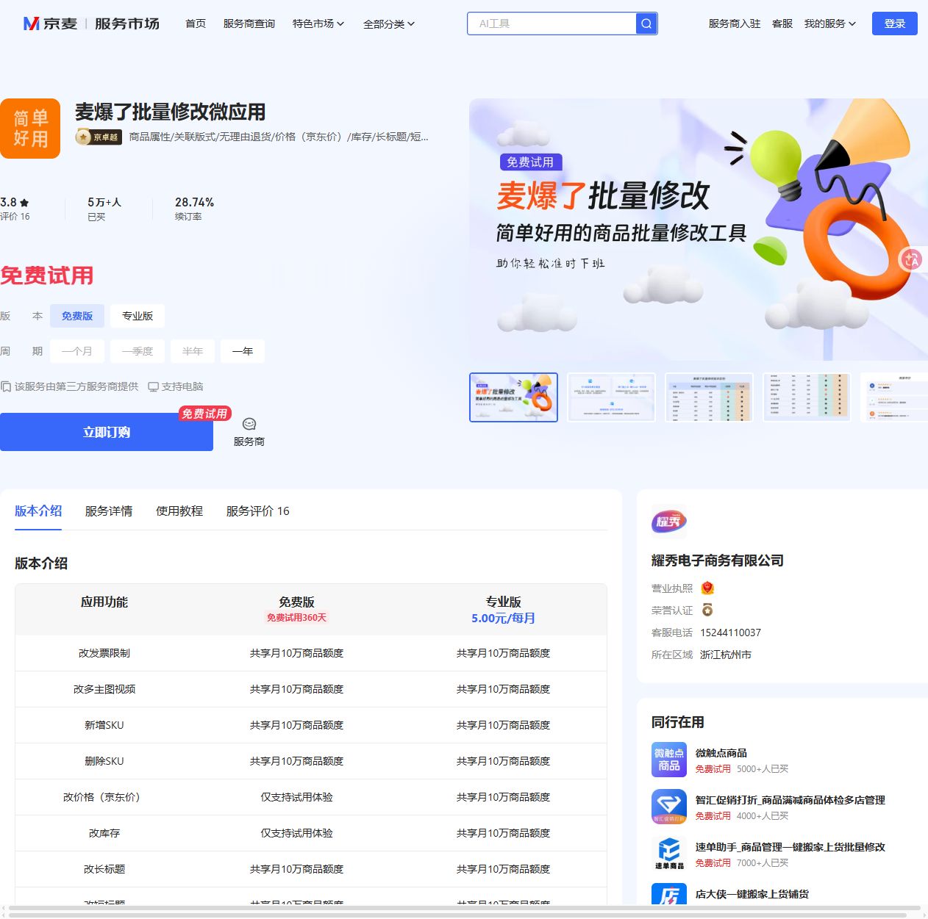View the 营业执照 license badge icon
The image size is (928, 919).
707,588
